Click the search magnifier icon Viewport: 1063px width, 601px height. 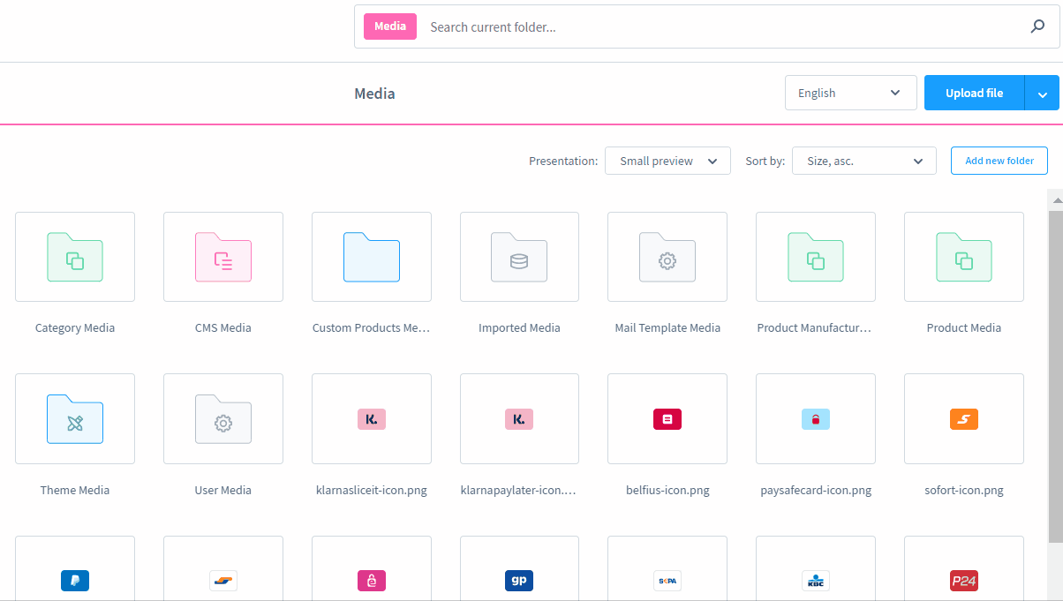1037,26
